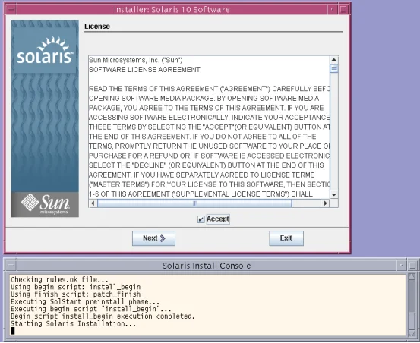The width and height of the screenshot is (420, 343).
Task: Click the Solaris logo banner image
Action: coord(45,118)
